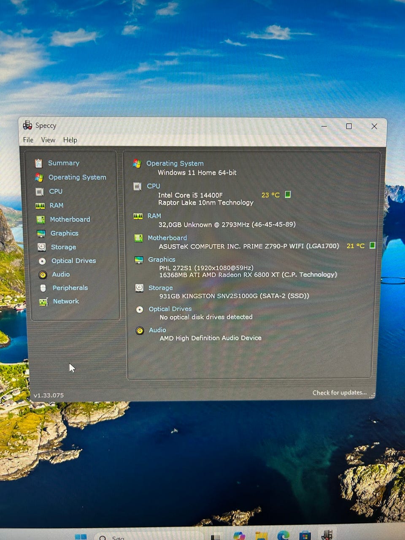Open Microsoft Edge from the taskbar
The height and width of the screenshot is (540, 405).
[x=283, y=536]
